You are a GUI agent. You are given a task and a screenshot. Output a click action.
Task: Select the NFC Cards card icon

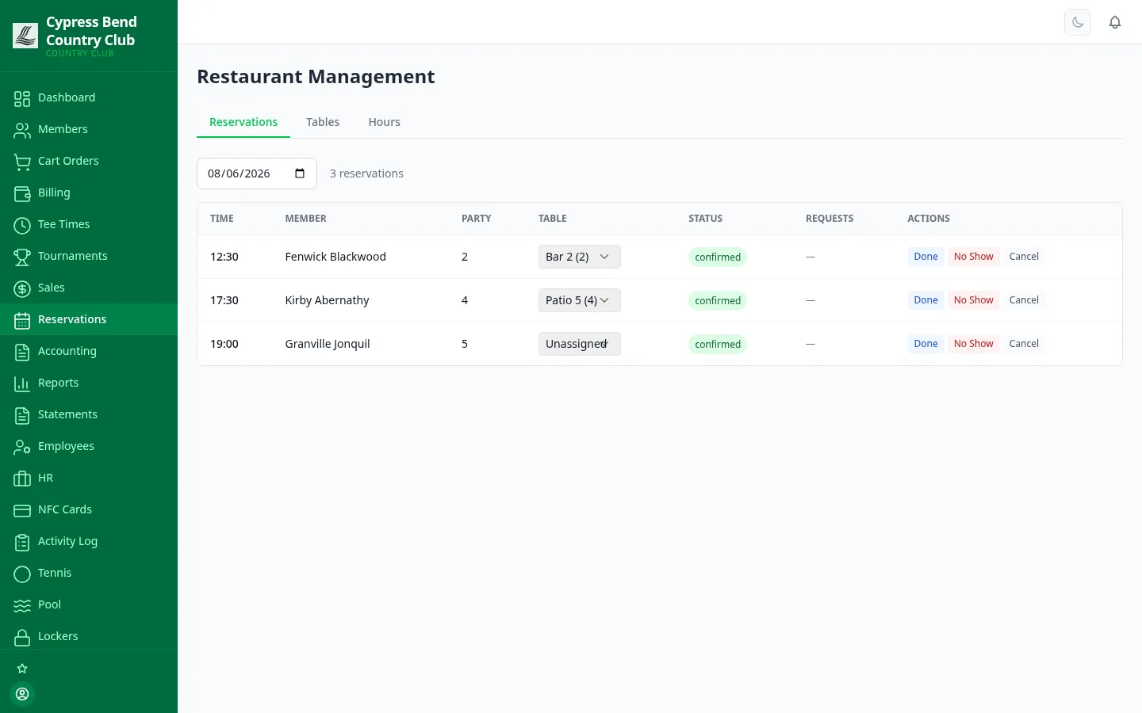point(22,510)
